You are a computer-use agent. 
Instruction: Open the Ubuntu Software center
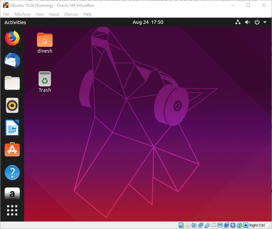click(x=12, y=149)
